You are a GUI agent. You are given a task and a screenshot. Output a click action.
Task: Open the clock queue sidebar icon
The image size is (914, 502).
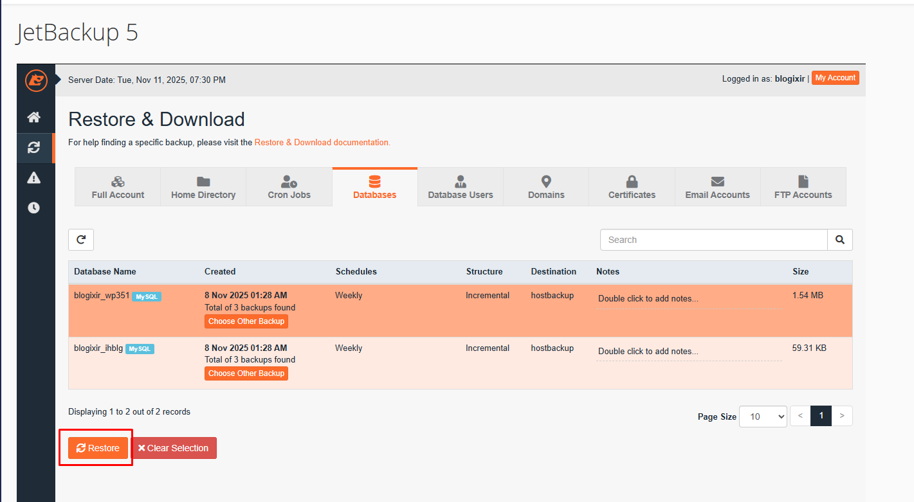click(34, 208)
